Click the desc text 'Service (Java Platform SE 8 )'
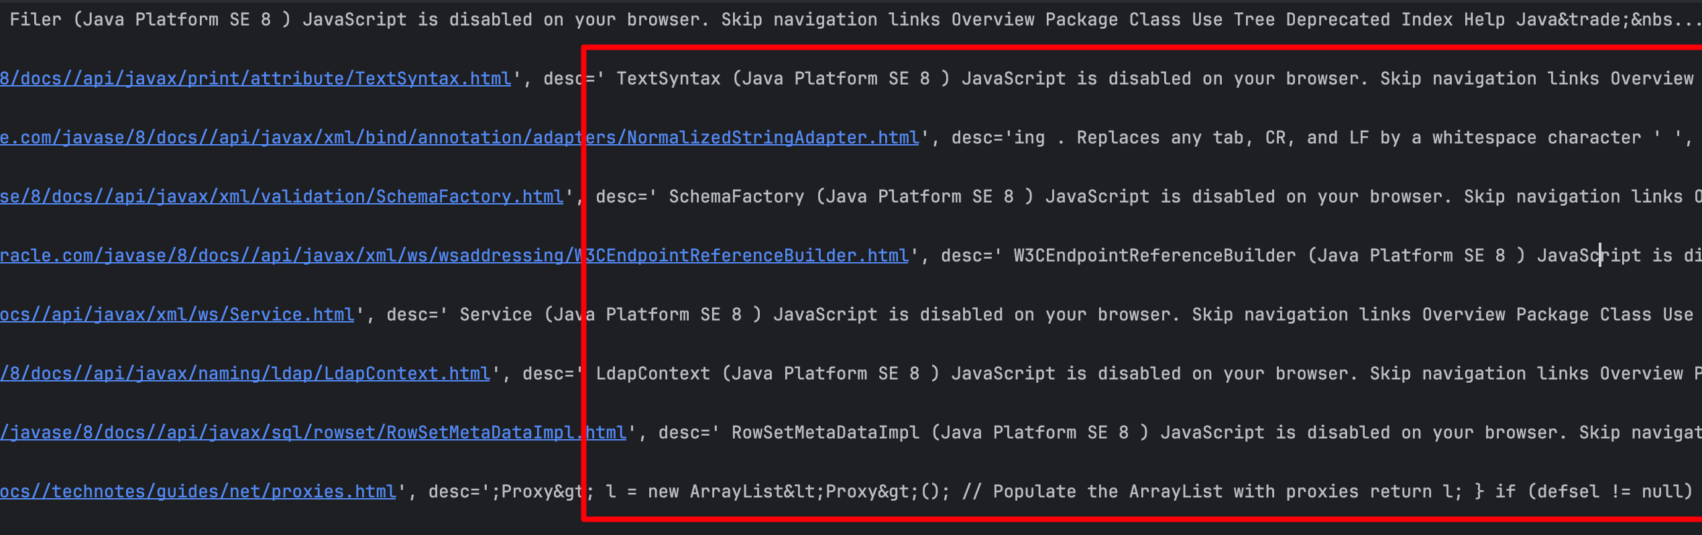 pos(611,314)
